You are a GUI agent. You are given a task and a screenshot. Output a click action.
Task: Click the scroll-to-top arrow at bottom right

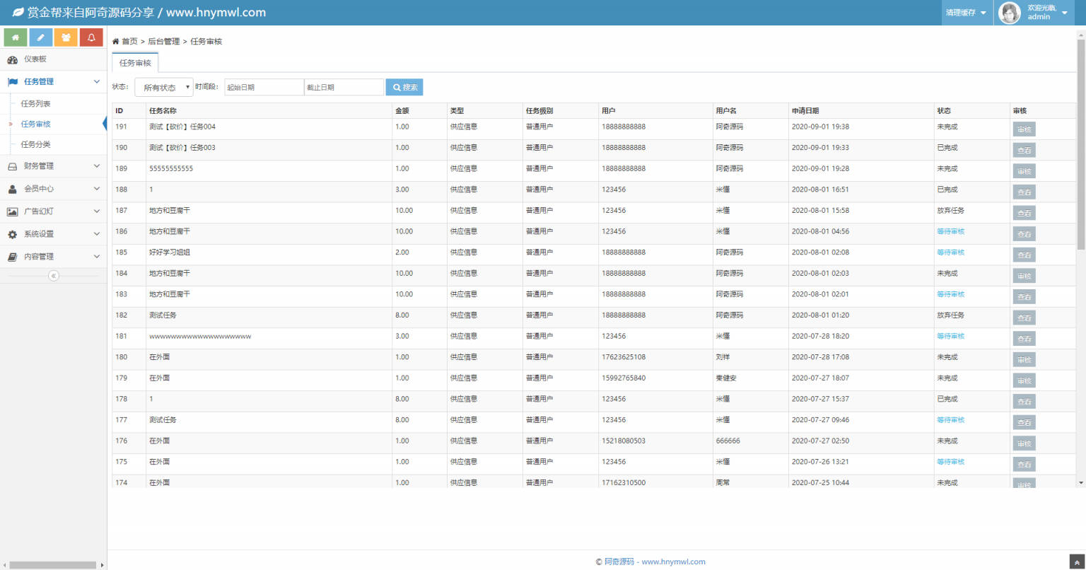pos(1076,562)
